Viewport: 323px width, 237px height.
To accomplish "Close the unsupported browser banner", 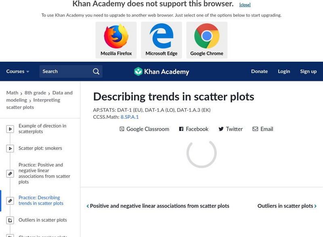I will 245,5.
